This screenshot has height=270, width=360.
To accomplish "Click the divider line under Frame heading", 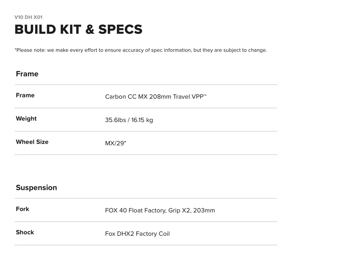I will pyautogui.click(x=146, y=85).
